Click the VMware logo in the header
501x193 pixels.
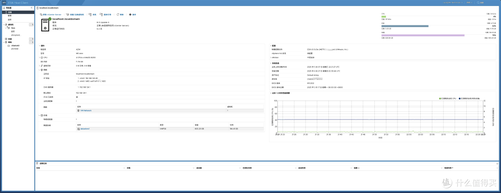pyautogui.click(x=5, y=2)
